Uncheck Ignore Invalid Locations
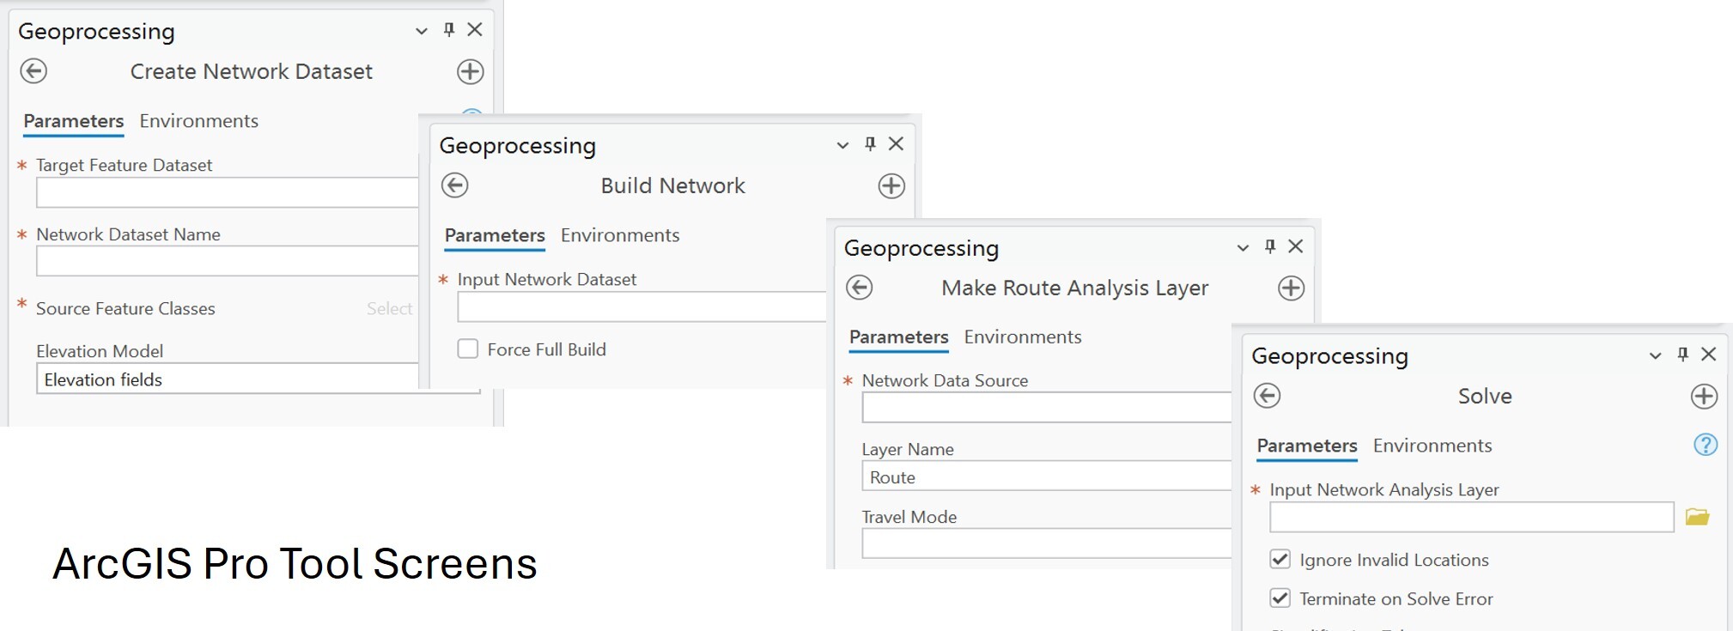 pos(1280,560)
